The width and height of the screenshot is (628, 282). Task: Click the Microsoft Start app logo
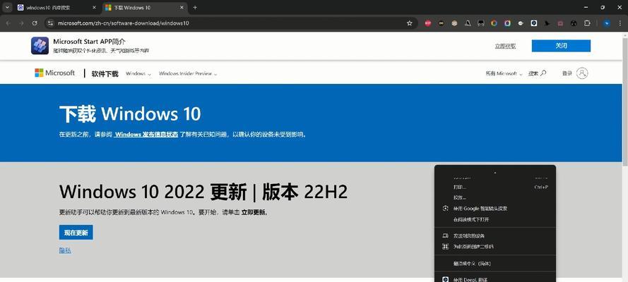[40, 46]
